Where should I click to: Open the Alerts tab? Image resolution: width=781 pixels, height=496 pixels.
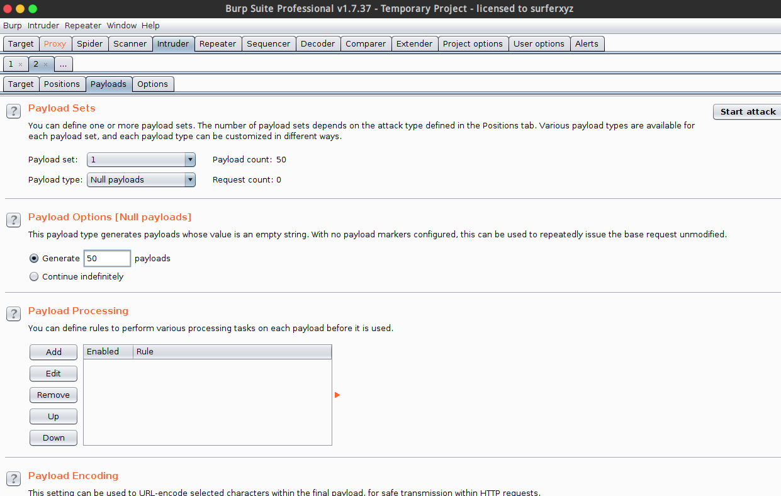pos(587,44)
